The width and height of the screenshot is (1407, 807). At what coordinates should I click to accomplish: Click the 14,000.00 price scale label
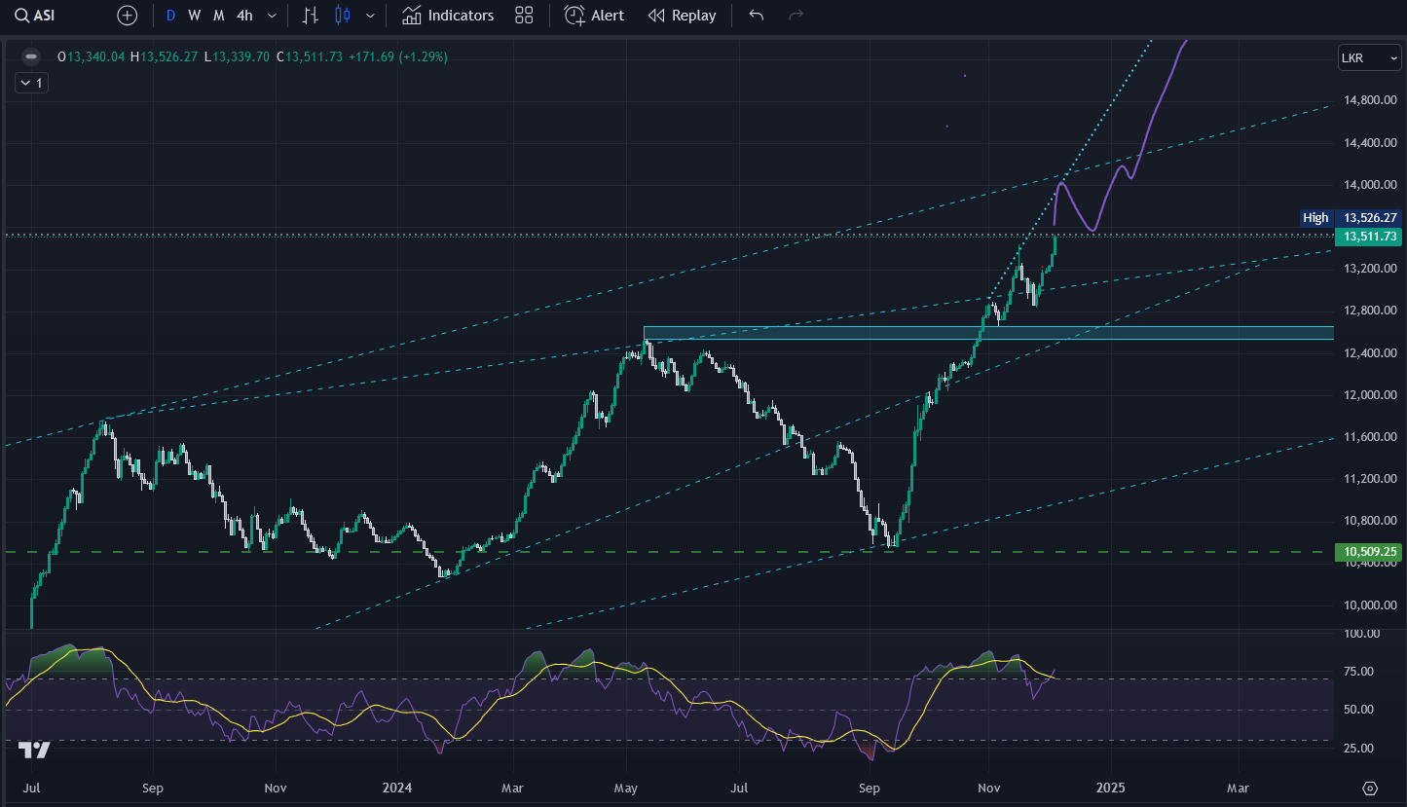[1371, 185]
